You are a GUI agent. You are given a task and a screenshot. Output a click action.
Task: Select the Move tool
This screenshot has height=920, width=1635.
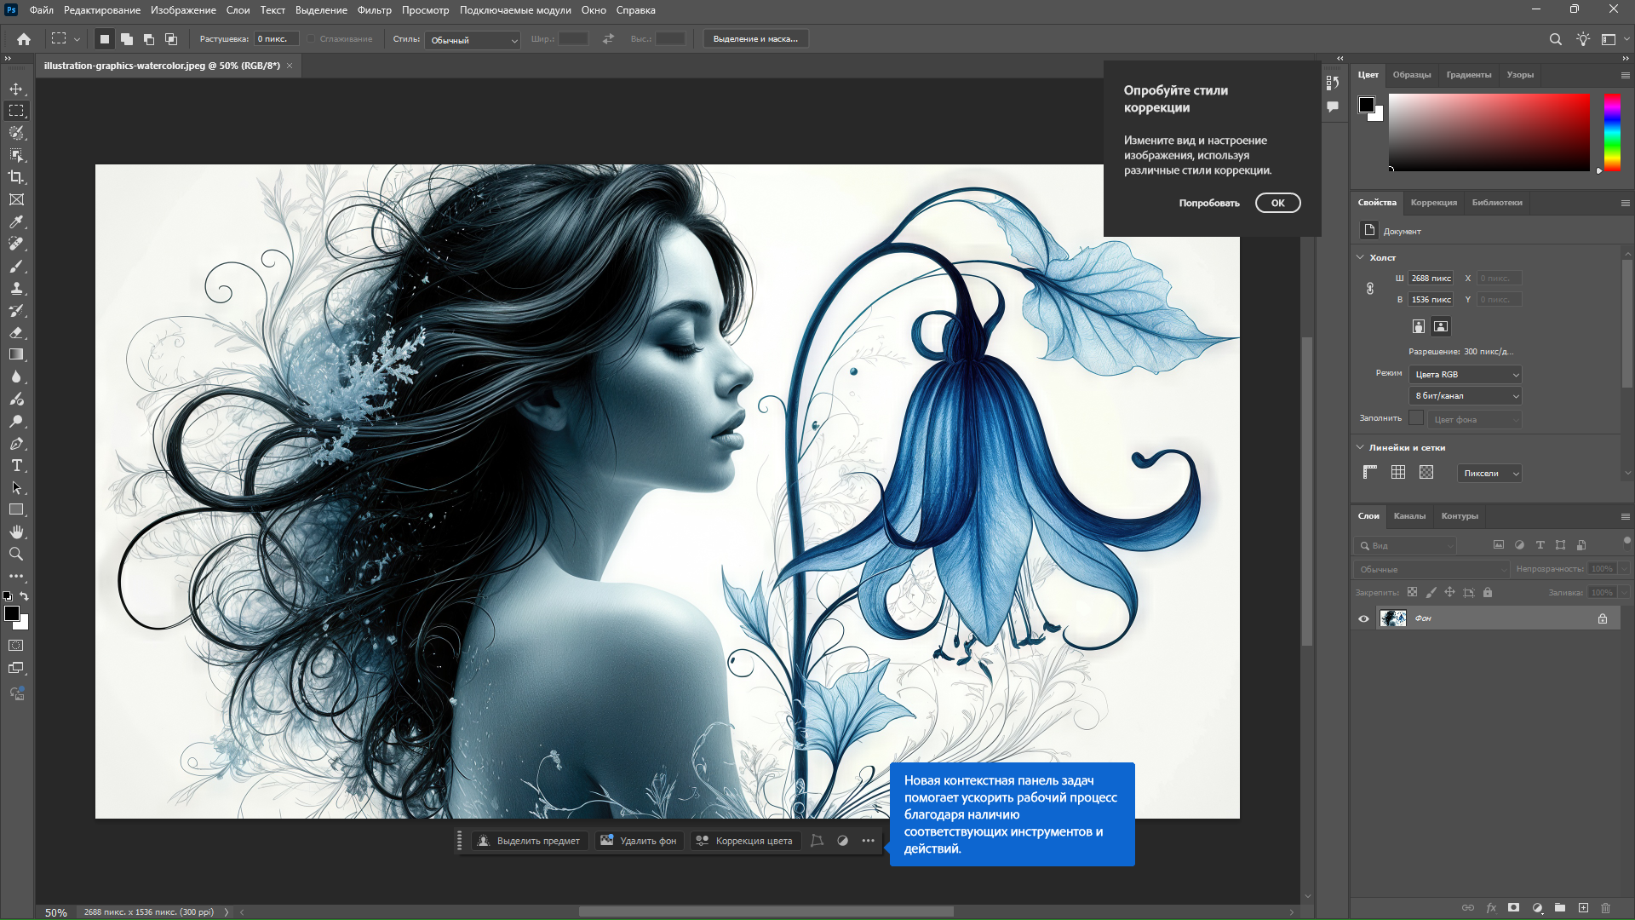16,89
